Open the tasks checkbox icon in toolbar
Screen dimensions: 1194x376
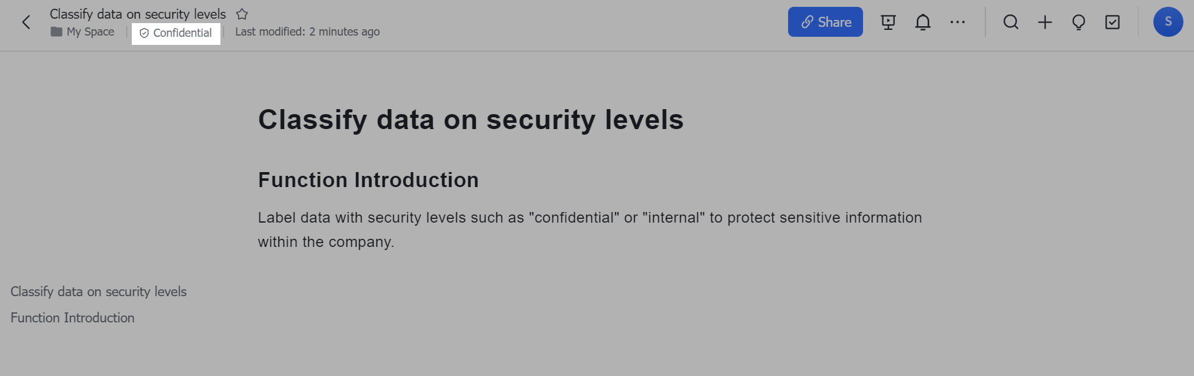(1112, 22)
